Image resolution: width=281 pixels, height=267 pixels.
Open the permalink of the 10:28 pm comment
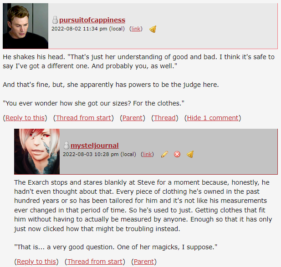[x=147, y=154]
